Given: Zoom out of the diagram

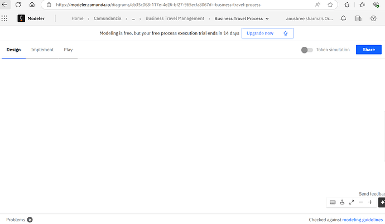Looking at the screenshot, I should [x=361, y=202].
